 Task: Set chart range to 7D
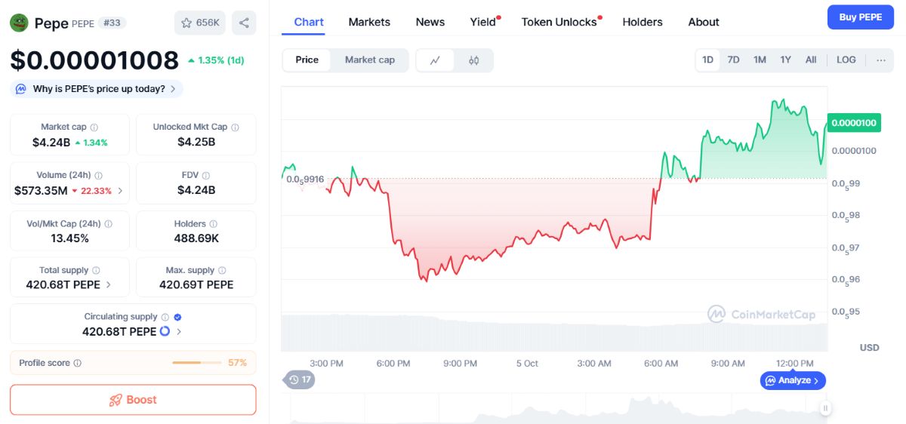pos(733,60)
